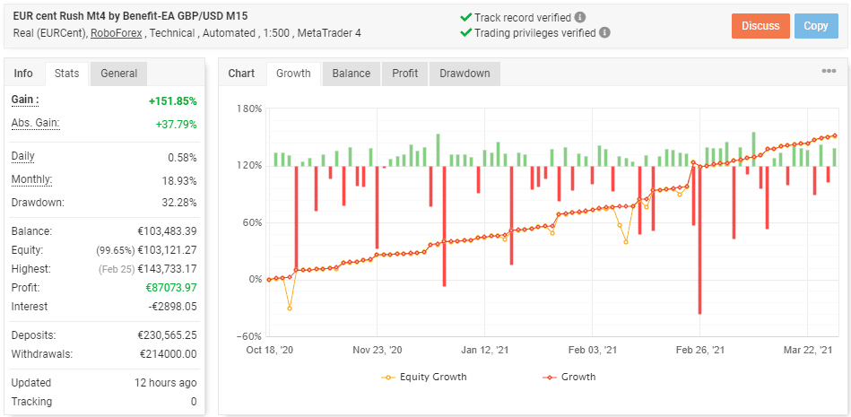The width and height of the screenshot is (851, 417).
Task: Click info icon beside Trading privileges verified
Action: click(x=604, y=33)
